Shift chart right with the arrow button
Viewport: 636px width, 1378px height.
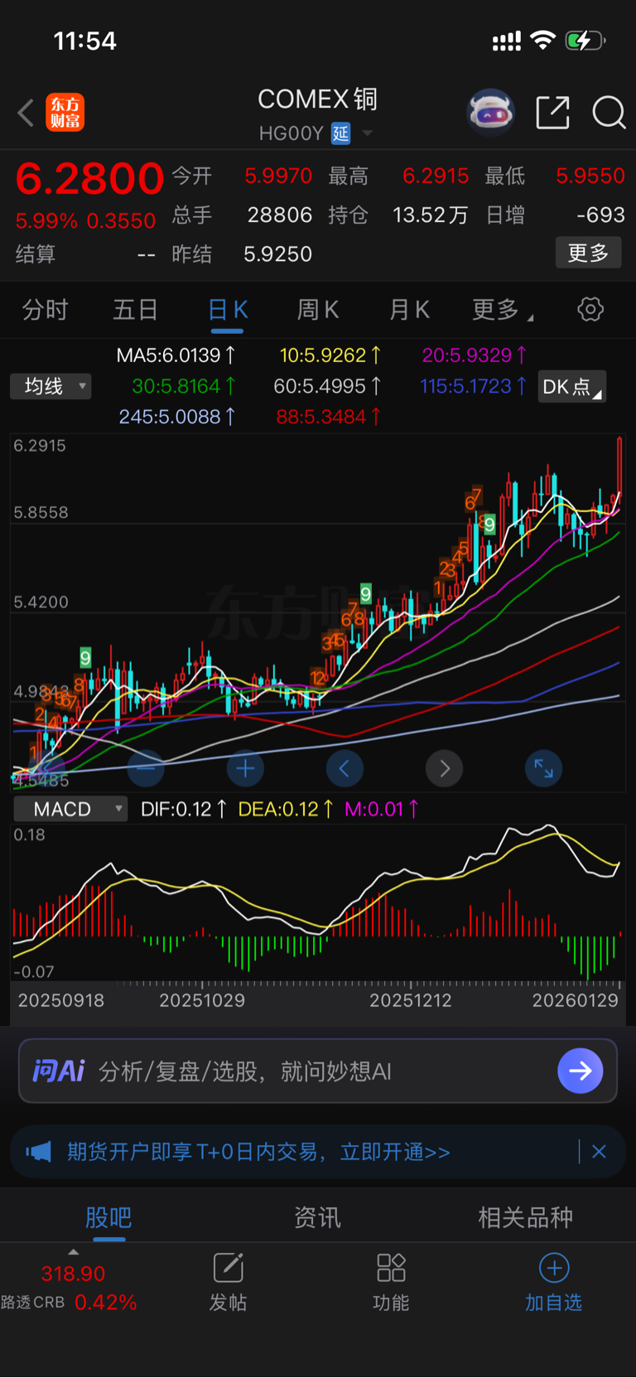tap(445, 769)
